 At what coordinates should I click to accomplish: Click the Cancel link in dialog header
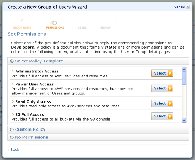[179, 7]
